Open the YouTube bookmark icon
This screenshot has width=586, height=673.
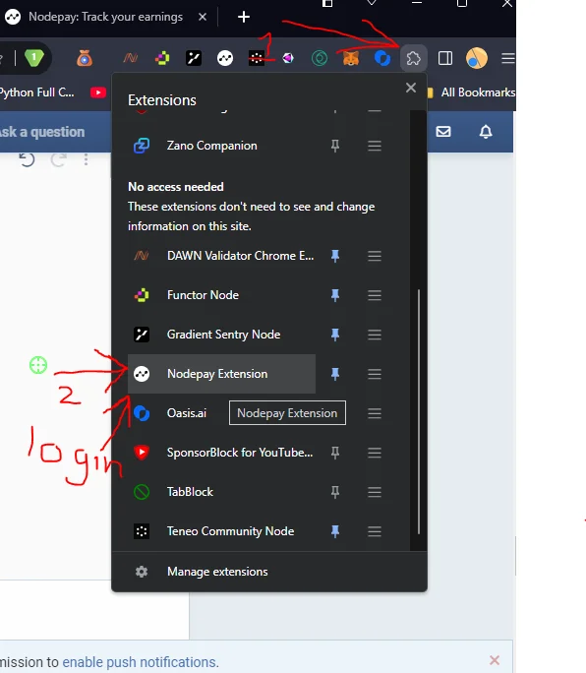point(98,92)
